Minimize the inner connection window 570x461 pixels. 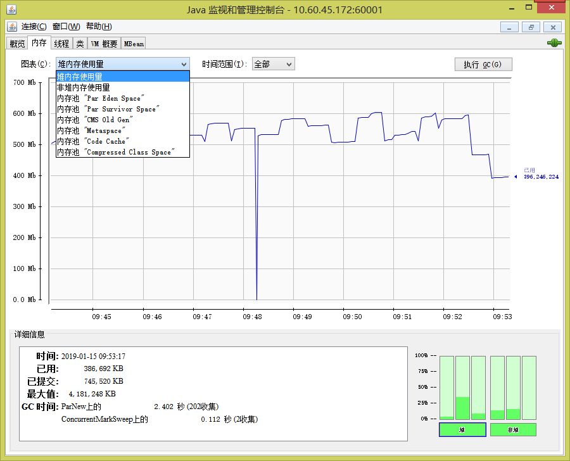[509, 27]
